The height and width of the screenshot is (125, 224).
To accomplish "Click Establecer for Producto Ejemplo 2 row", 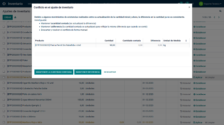I will 200,106.
